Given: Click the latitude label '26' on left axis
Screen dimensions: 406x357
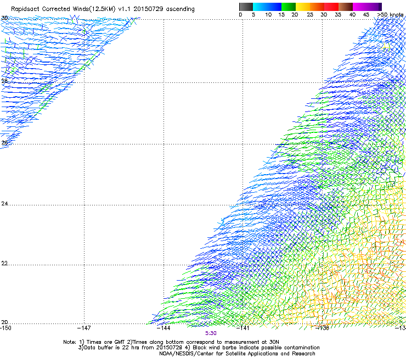Looking at the screenshot, I should 4,143.
